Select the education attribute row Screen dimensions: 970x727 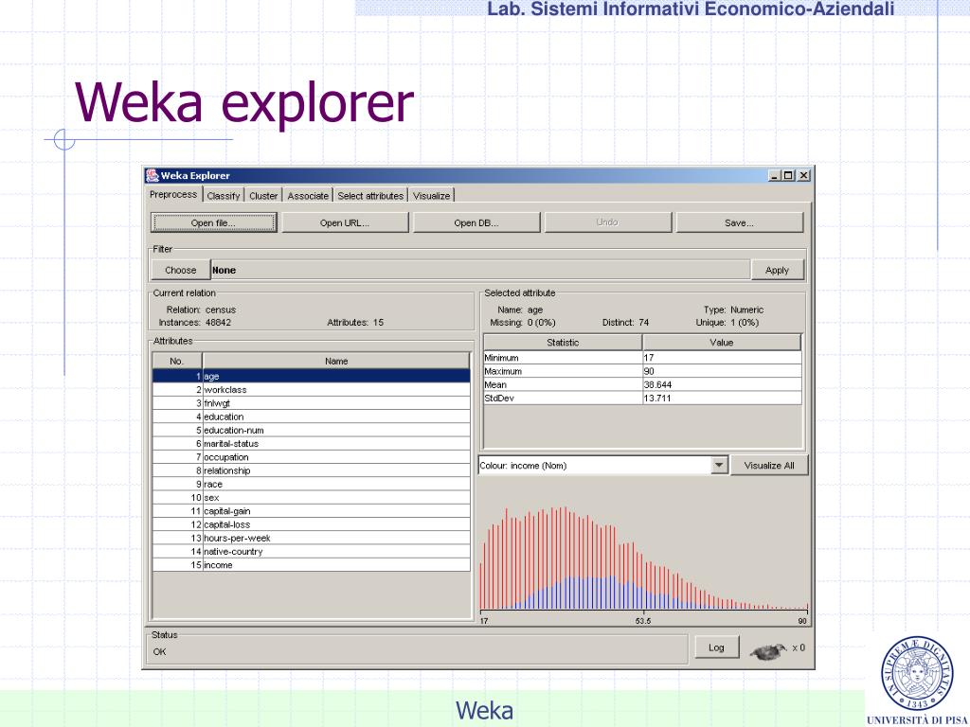click(x=311, y=417)
